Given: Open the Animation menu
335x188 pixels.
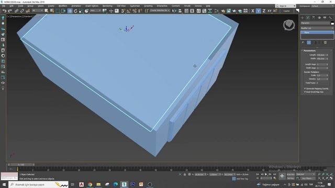Looking at the screenshot, I should 76,6.
